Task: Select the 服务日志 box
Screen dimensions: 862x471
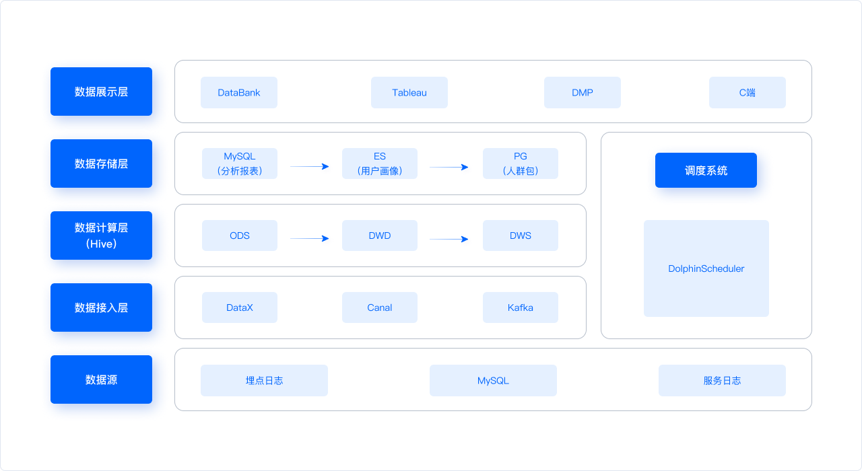Action: (722, 380)
